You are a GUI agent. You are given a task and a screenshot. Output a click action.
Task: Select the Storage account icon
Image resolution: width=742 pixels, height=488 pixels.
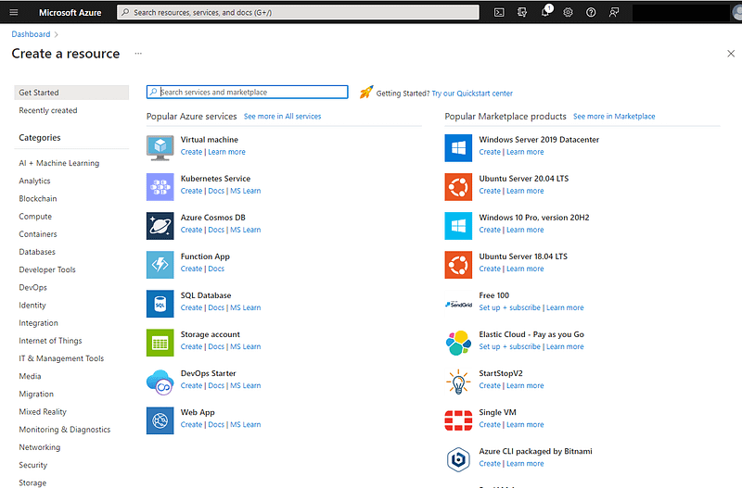click(x=160, y=343)
